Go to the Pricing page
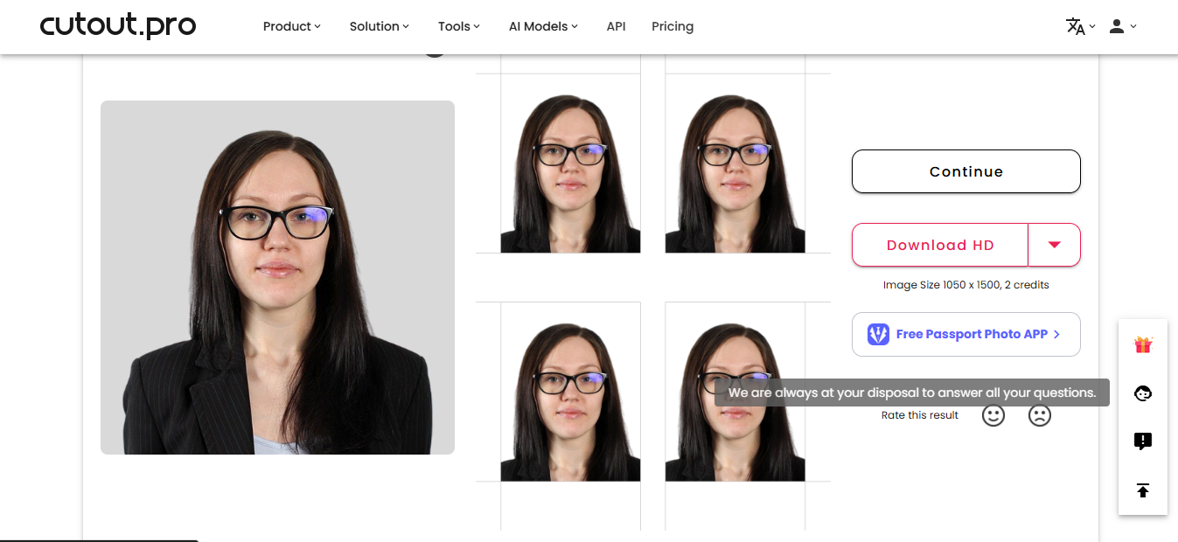The width and height of the screenshot is (1178, 542). pyautogui.click(x=672, y=26)
